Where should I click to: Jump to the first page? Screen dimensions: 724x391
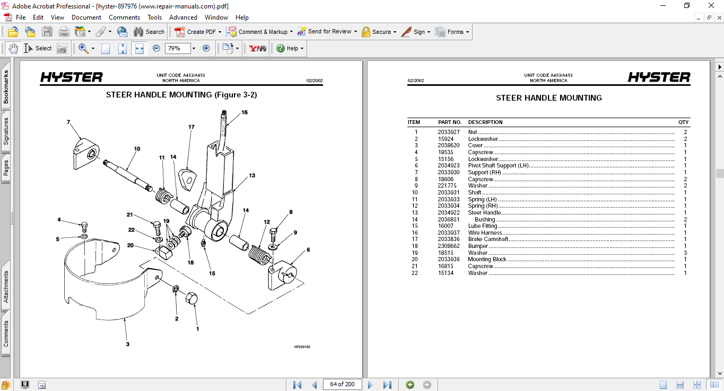click(x=297, y=385)
